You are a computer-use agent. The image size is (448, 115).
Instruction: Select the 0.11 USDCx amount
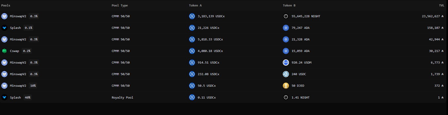tap(207, 98)
